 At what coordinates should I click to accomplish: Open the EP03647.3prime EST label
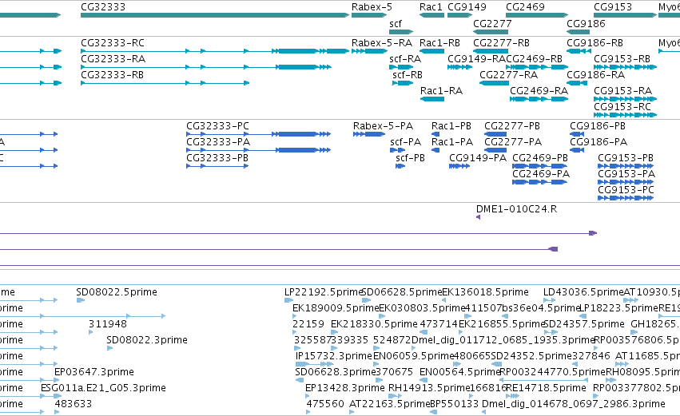point(94,372)
